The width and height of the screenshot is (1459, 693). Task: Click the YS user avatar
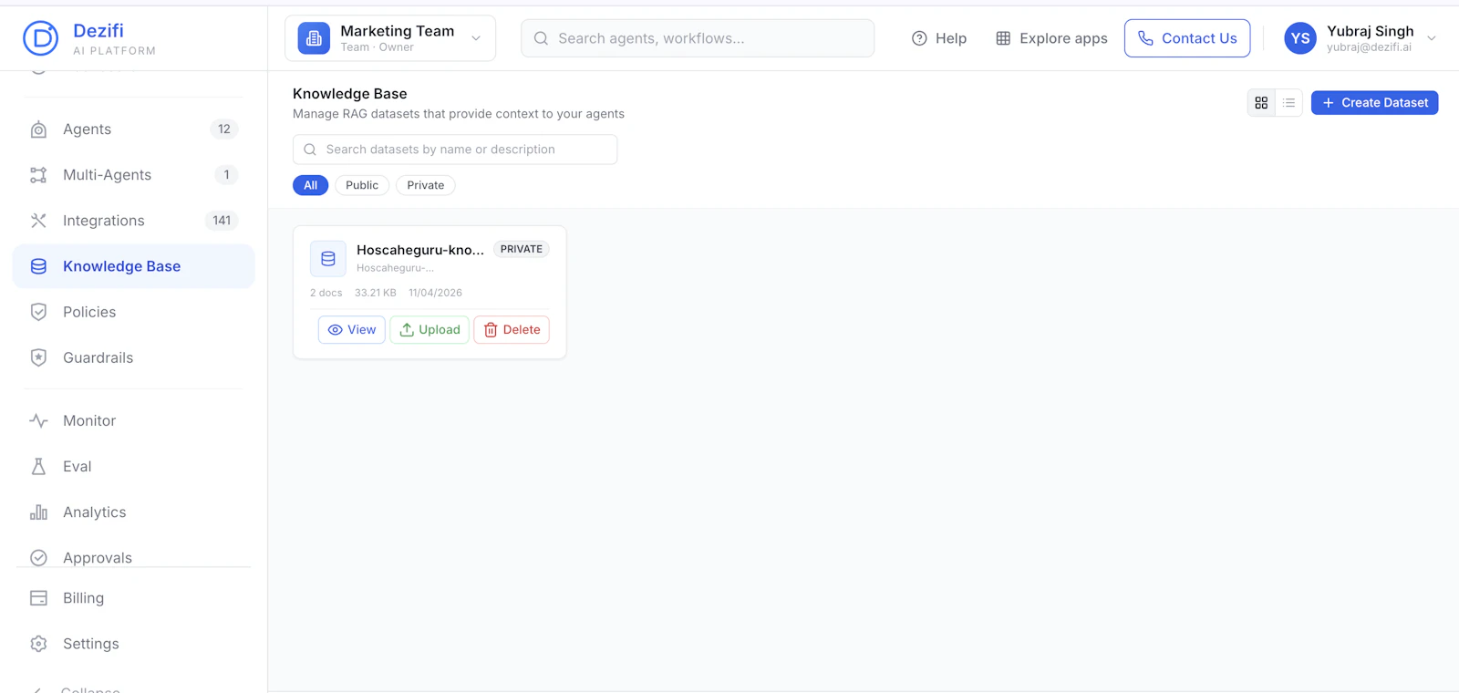coord(1300,38)
